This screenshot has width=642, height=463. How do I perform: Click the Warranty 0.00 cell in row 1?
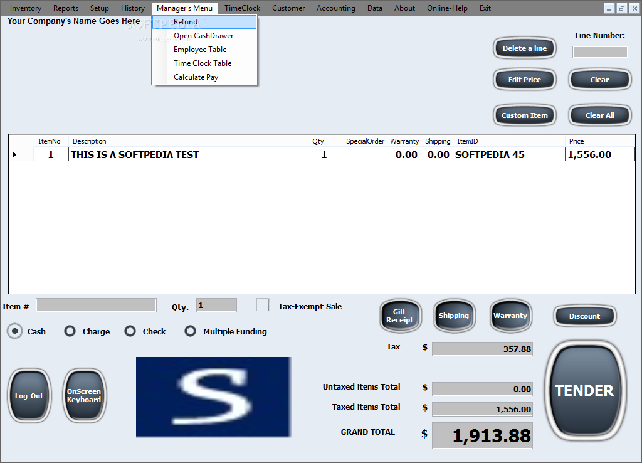coord(404,154)
